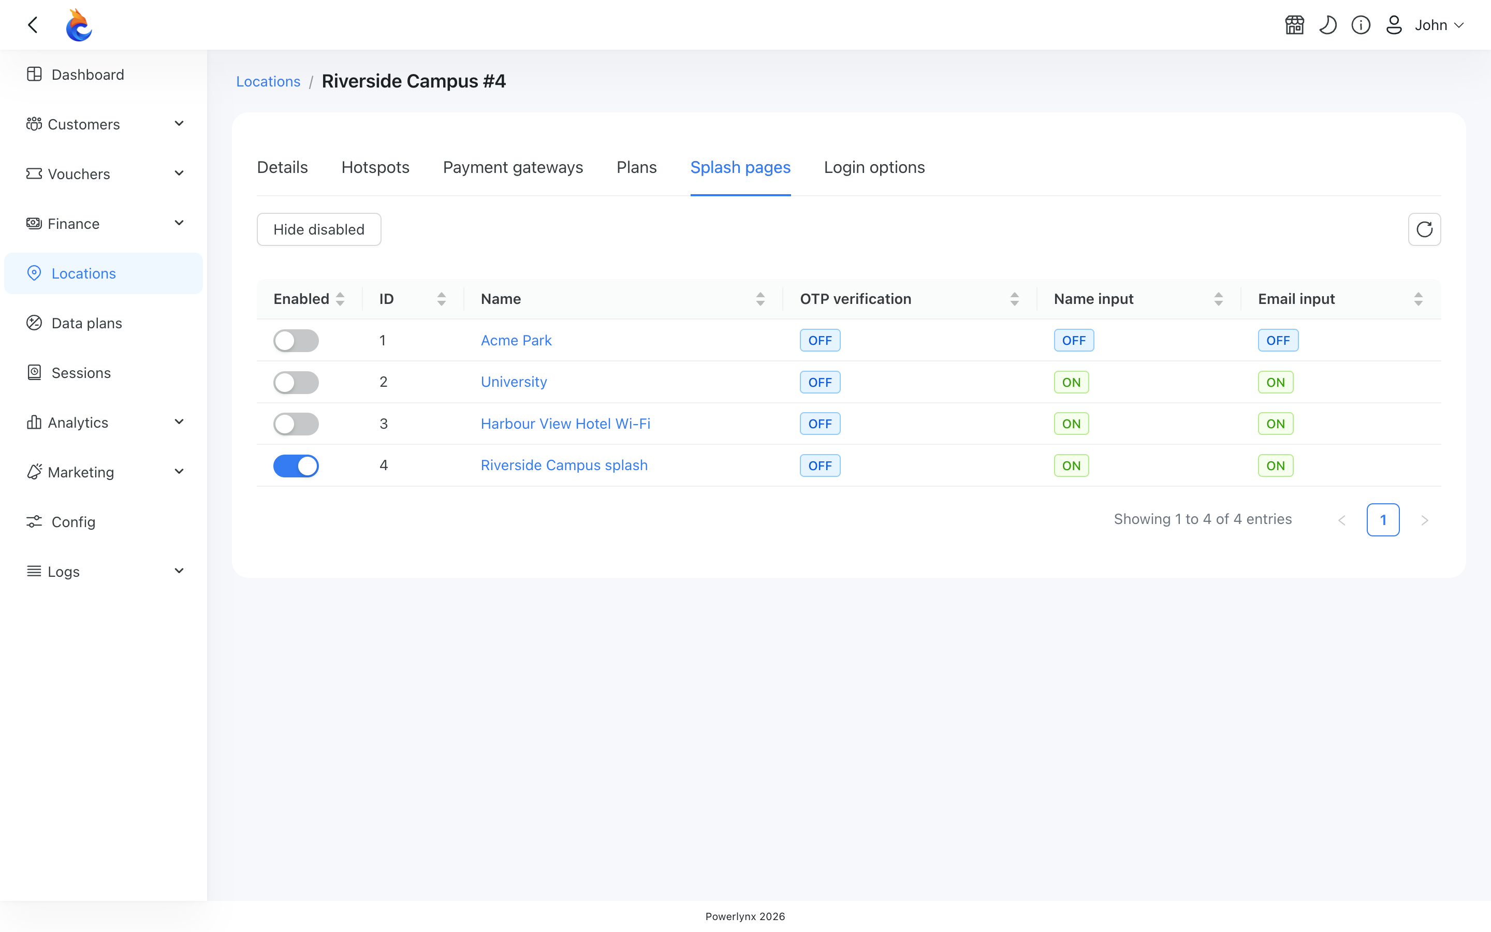
Task: Open the store icon in top bar
Action: [1294, 25]
